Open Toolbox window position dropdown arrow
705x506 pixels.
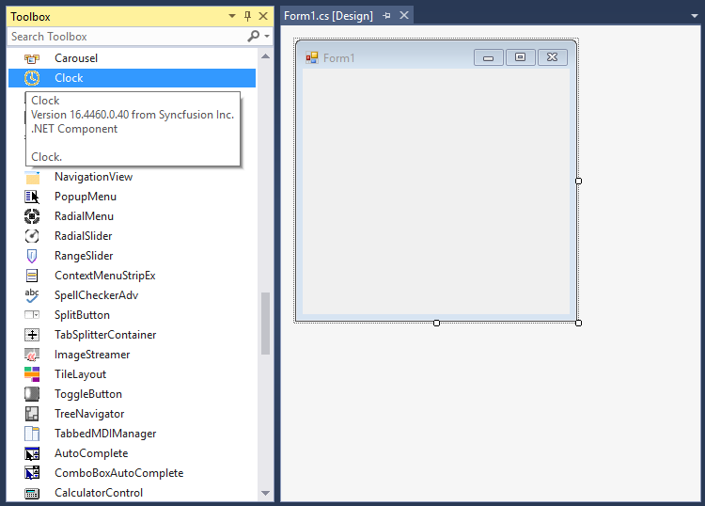click(x=232, y=16)
